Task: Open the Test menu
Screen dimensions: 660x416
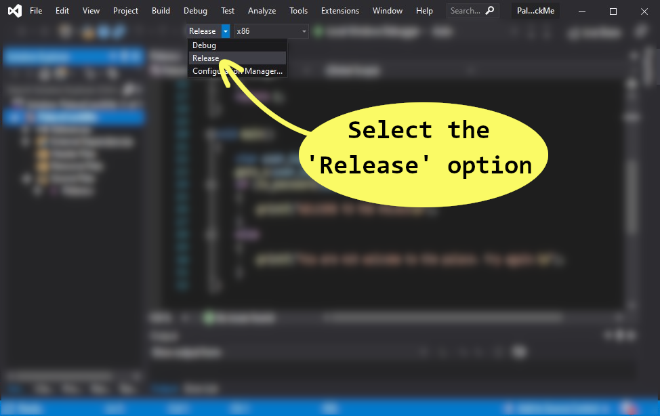Action: (228, 11)
